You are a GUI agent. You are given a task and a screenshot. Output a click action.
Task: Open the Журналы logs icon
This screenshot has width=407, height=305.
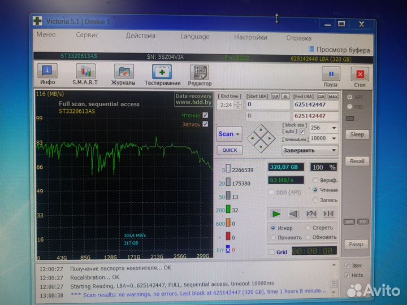pyautogui.click(x=123, y=72)
